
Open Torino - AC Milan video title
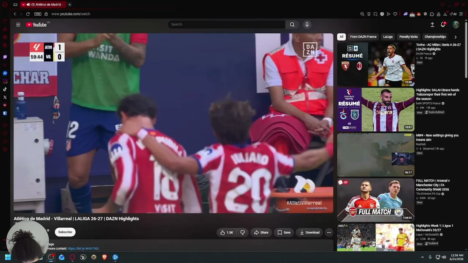pos(438,47)
